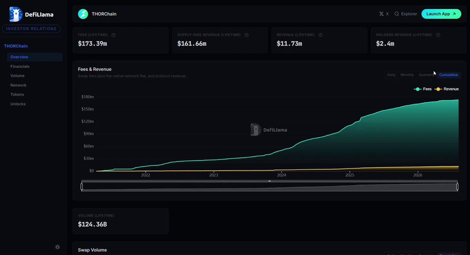Click the THORChain name in the header
Image resolution: width=470 pixels, height=255 pixels.
pyautogui.click(x=104, y=14)
